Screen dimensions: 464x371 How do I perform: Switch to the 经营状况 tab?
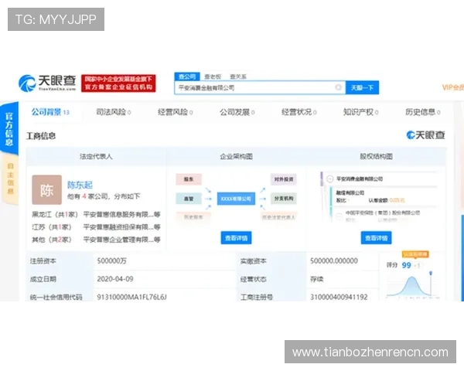tap(299, 112)
